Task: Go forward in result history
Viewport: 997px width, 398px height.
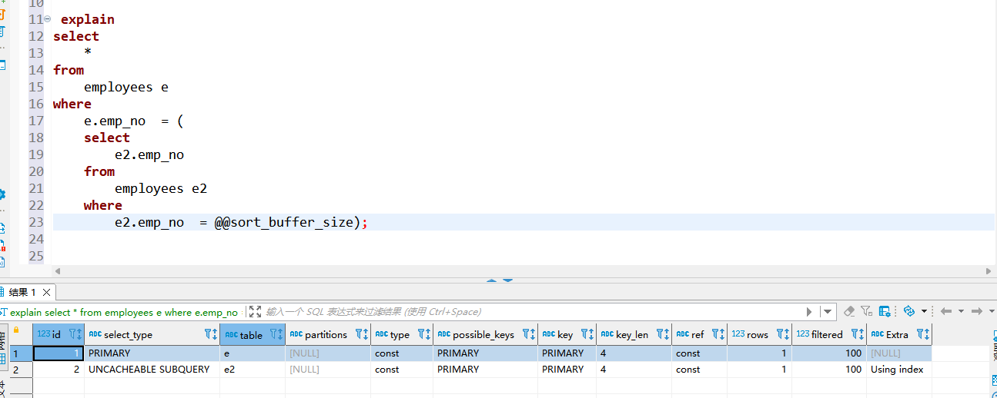Action: coord(976,311)
